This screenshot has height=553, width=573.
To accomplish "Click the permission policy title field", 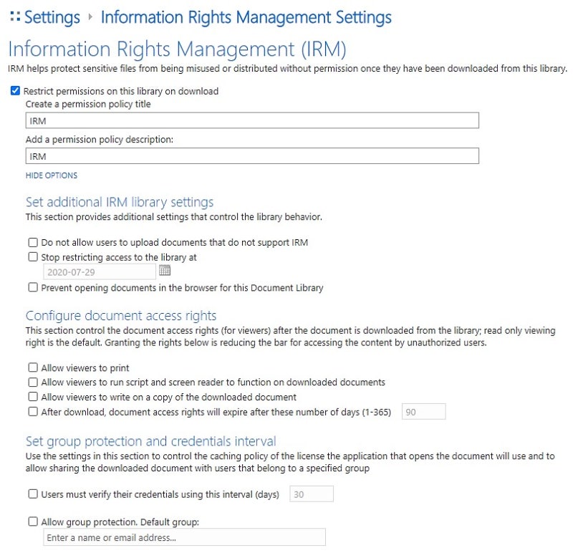I will [252, 121].
